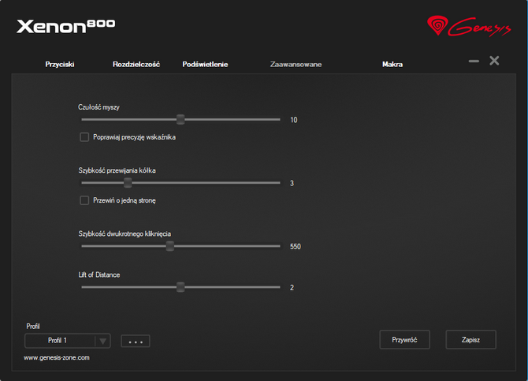This screenshot has height=381, width=528.
Task: Enable Poprawiaj precyzję wskaźnika checkbox
Action: (x=84, y=137)
